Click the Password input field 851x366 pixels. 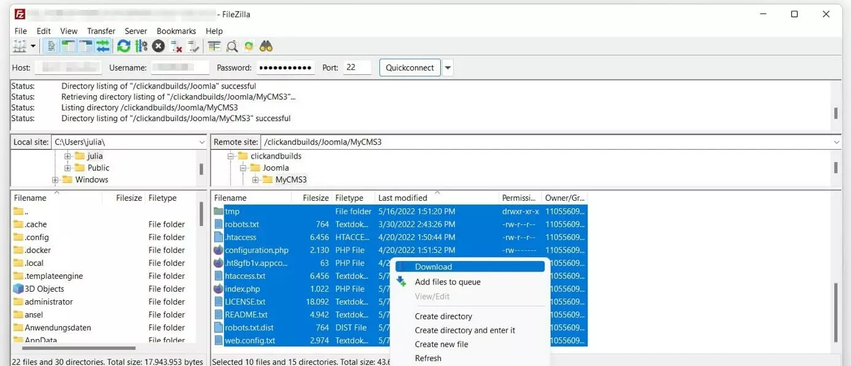pyautogui.click(x=286, y=68)
